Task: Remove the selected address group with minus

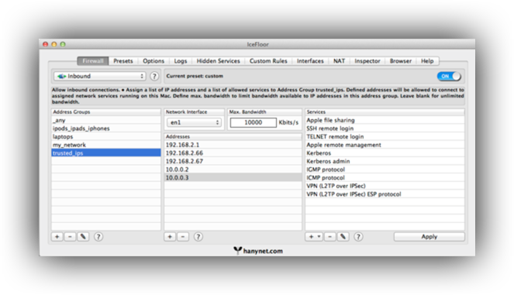Action: [x=70, y=236]
